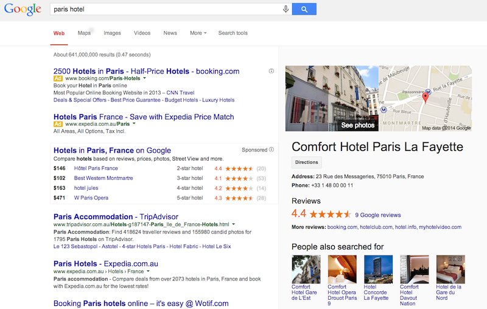Click the info icon beside booking.com ad

coord(272,71)
